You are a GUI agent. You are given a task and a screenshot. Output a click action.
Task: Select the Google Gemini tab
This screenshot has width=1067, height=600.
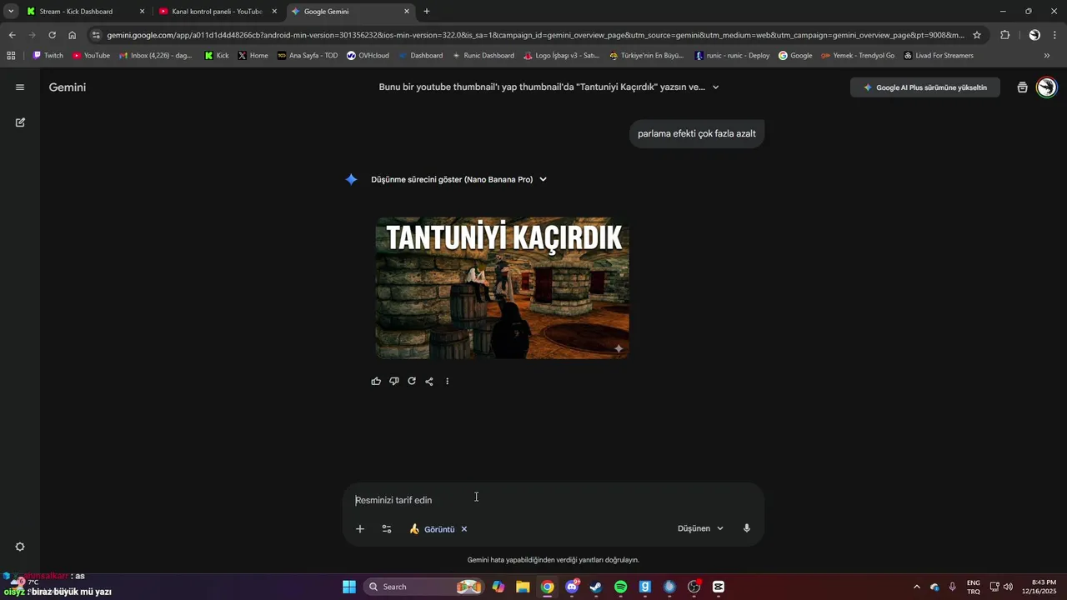[x=351, y=12]
